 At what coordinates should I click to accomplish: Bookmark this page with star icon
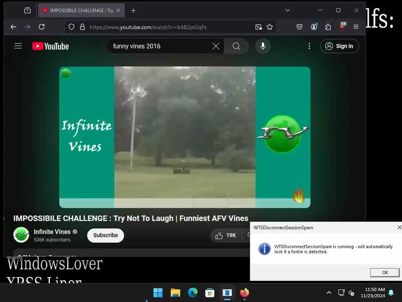[x=269, y=27]
